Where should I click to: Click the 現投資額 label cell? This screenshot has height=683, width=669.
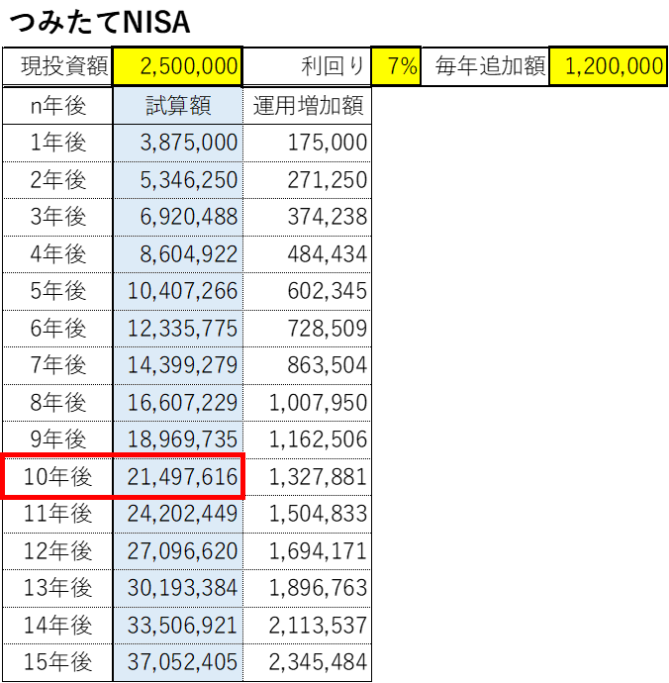coord(57,66)
